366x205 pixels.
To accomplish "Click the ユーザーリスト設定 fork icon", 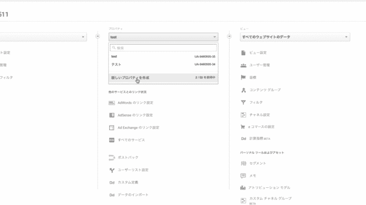I will [112, 170].
